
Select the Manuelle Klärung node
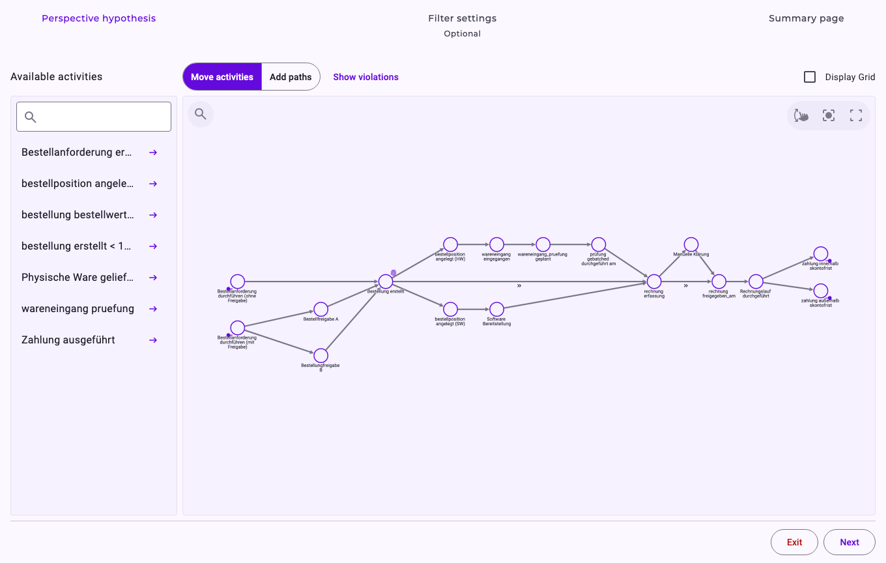(691, 244)
